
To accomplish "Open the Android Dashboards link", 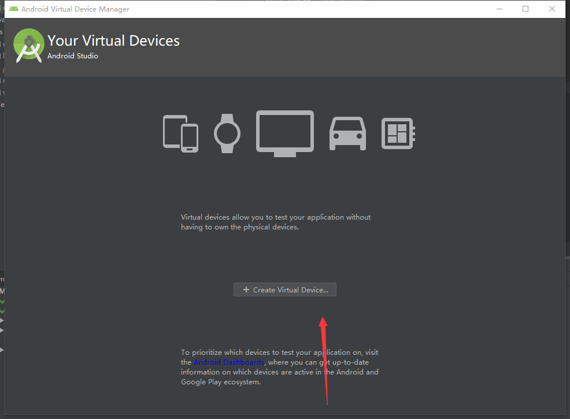I will (229, 362).
